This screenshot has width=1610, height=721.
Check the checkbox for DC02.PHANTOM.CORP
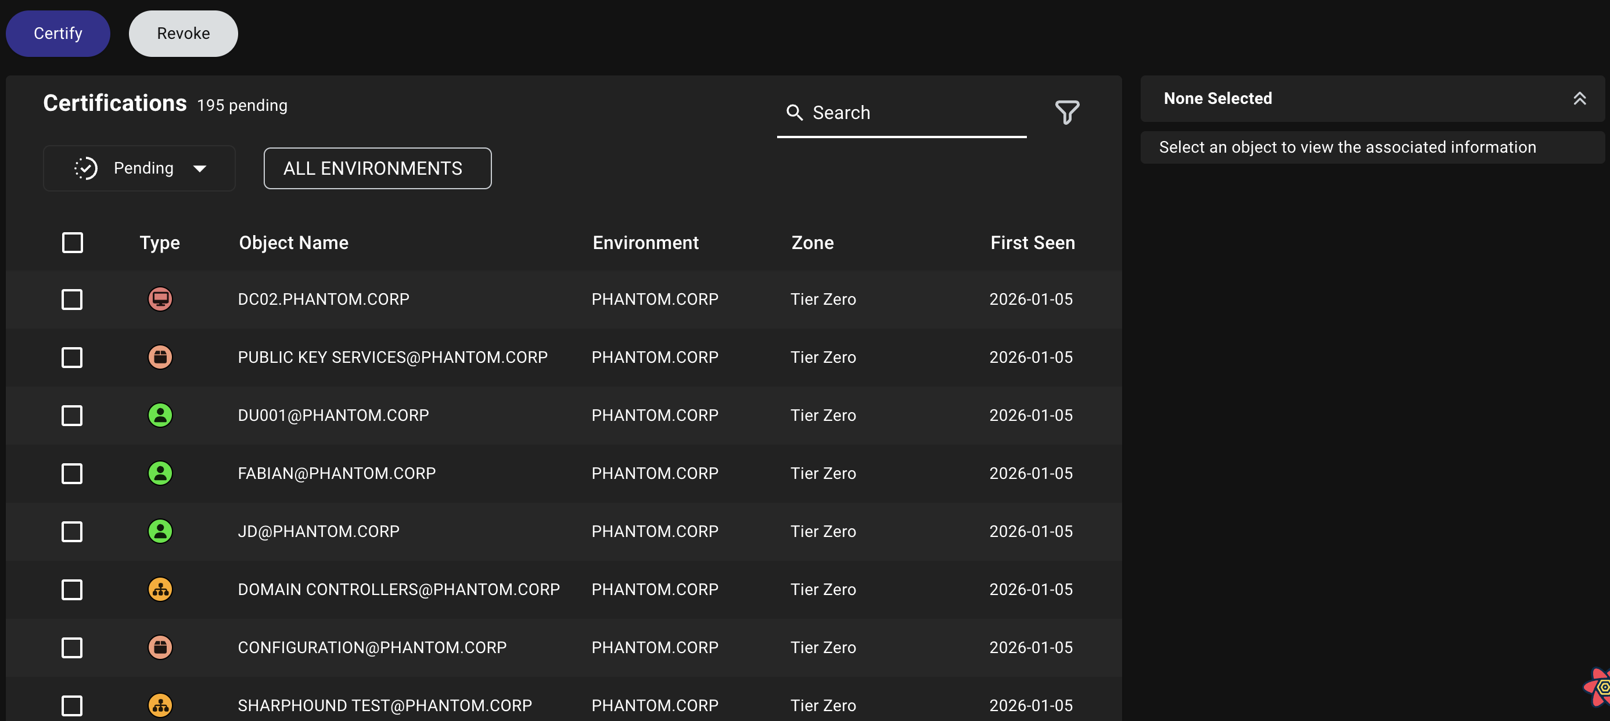(72, 300)
